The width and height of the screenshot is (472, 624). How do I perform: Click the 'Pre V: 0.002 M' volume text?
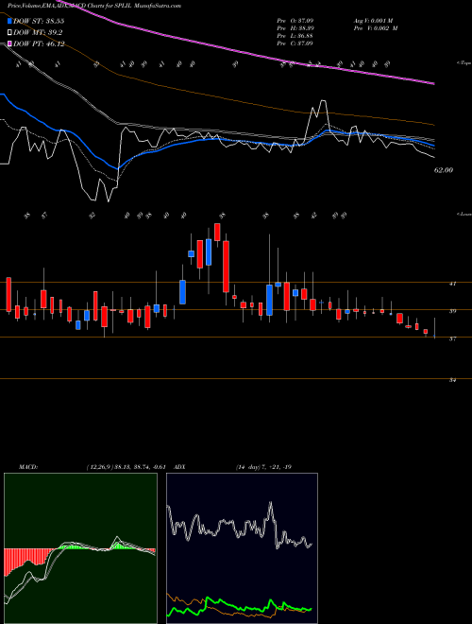point(376,28)
